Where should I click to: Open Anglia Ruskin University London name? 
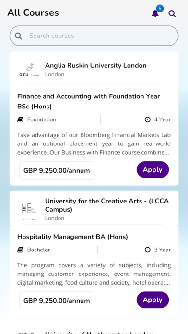[95, 65]
